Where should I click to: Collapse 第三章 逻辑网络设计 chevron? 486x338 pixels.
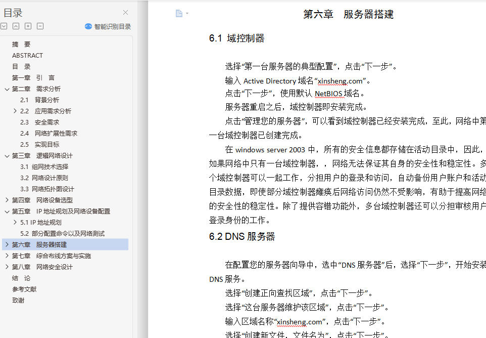(x=7, y=156)
